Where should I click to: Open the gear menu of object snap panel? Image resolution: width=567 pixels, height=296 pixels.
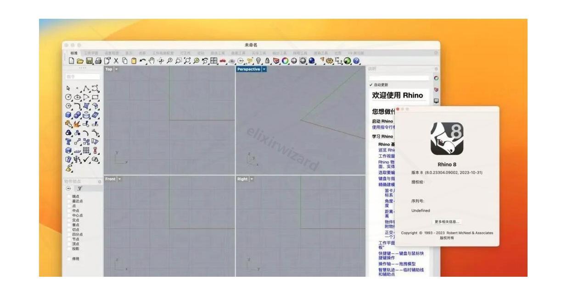pyautogui.click(x=100, y=182)
